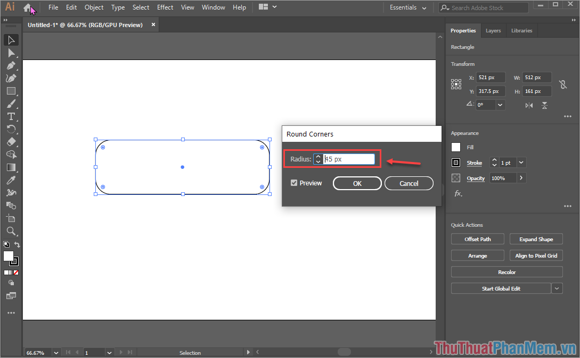Pick the Eyedropper tool
This screenshot has width=580, height=358.
[11, 180]
